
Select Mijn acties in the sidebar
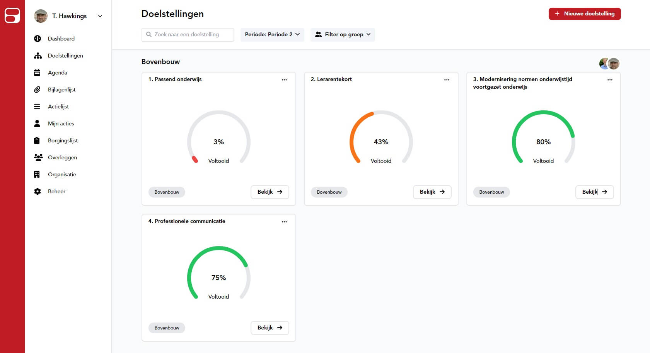click(61, 123)
